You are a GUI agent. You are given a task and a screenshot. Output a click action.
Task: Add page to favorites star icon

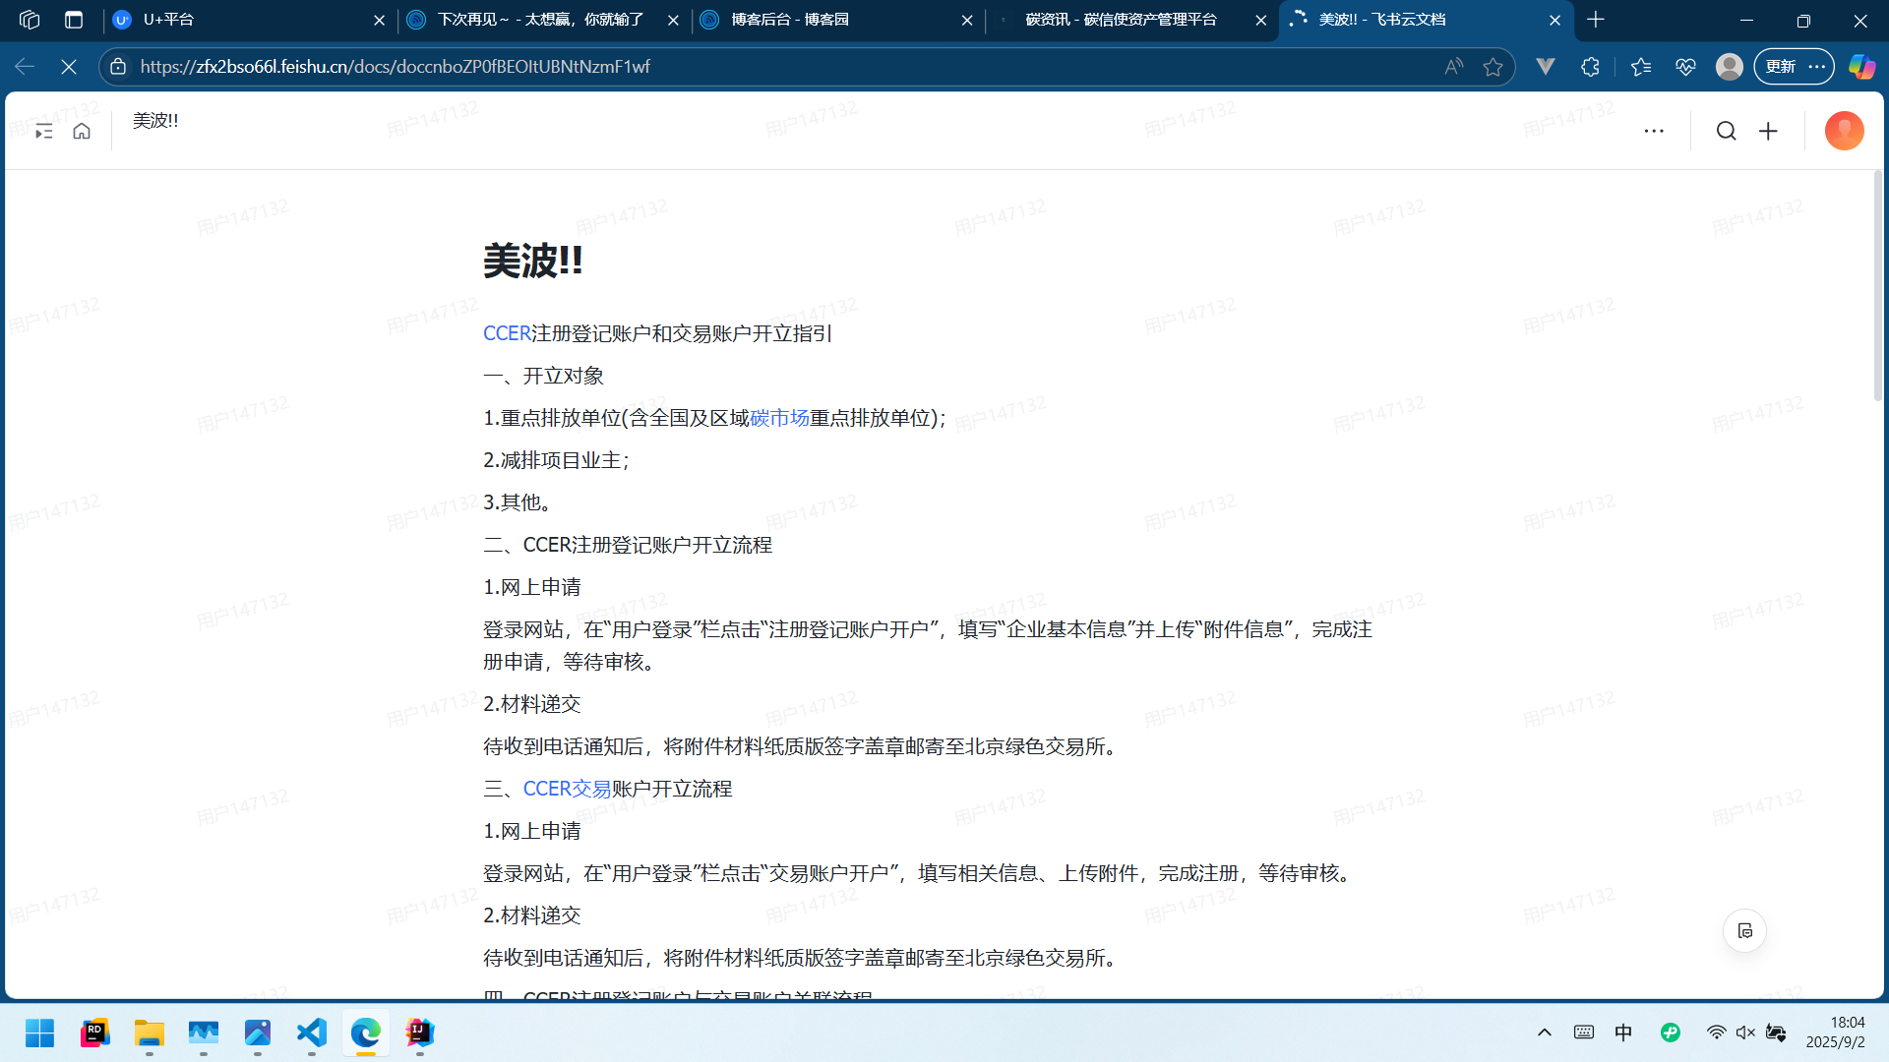1493,67
